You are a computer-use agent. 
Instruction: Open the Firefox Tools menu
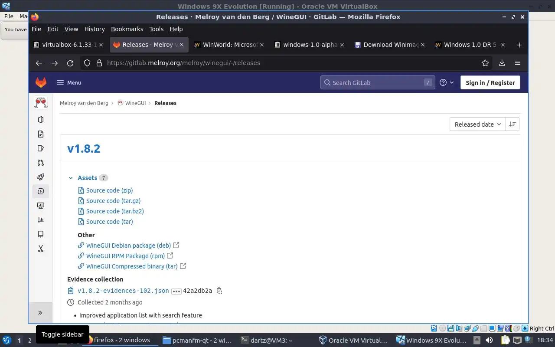tap(156, 29)
